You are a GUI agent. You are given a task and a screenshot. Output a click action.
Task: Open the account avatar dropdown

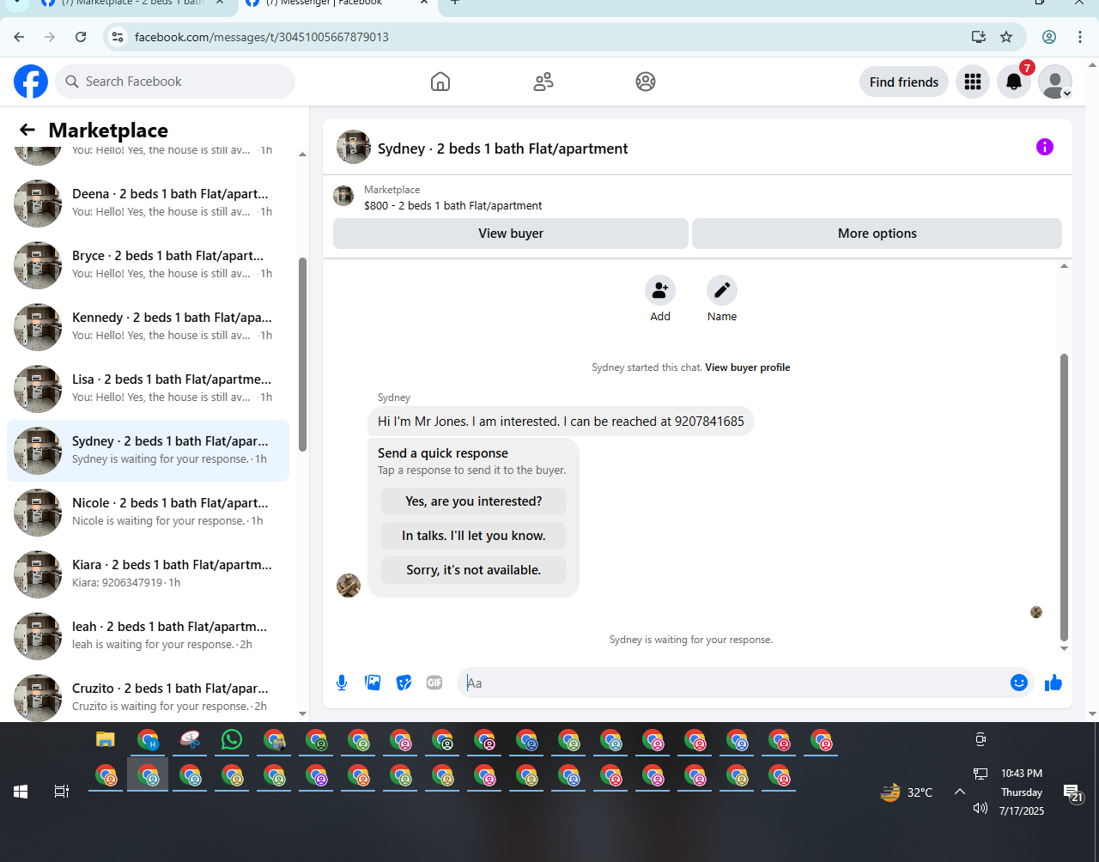click(x=1055, y=82)
